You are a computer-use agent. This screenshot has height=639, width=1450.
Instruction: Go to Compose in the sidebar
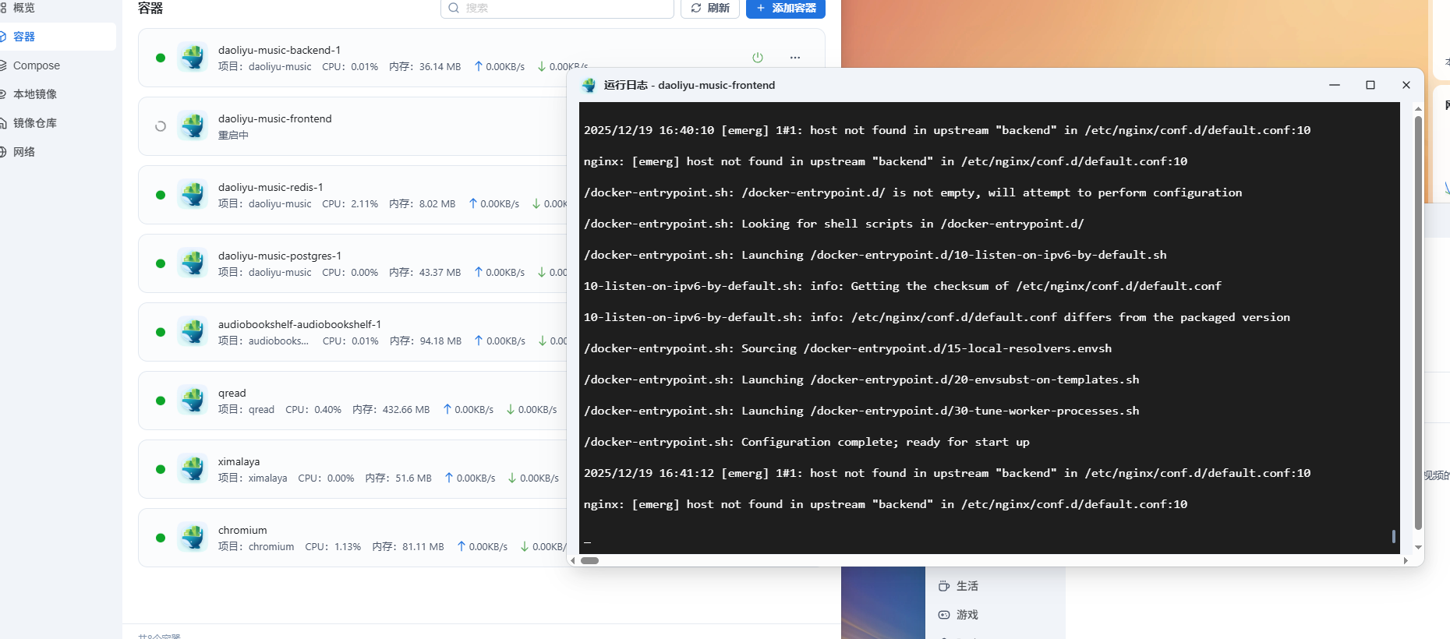point(37,65)
